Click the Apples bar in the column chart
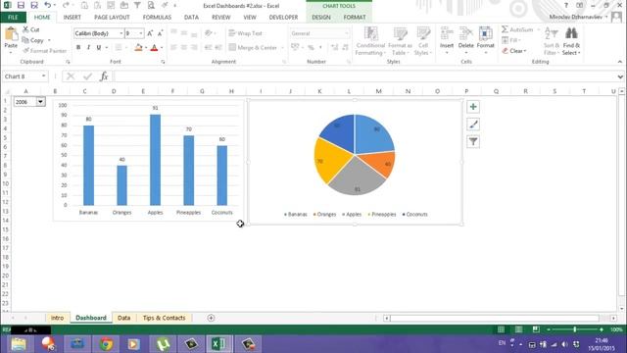Viewport: 627px width, 353px height. [x=155, y=160]
